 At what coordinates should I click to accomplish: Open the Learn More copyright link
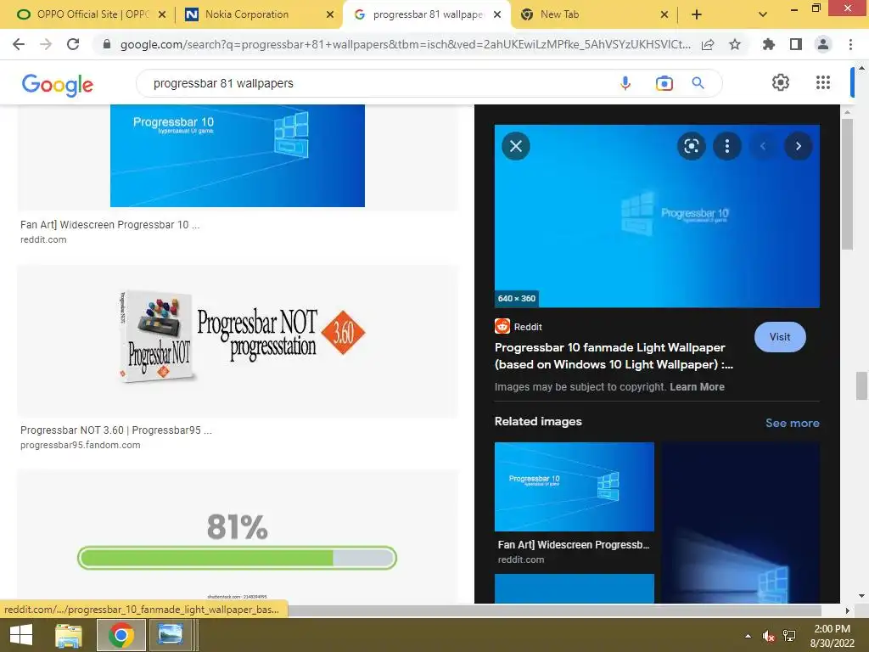(697, 387)
